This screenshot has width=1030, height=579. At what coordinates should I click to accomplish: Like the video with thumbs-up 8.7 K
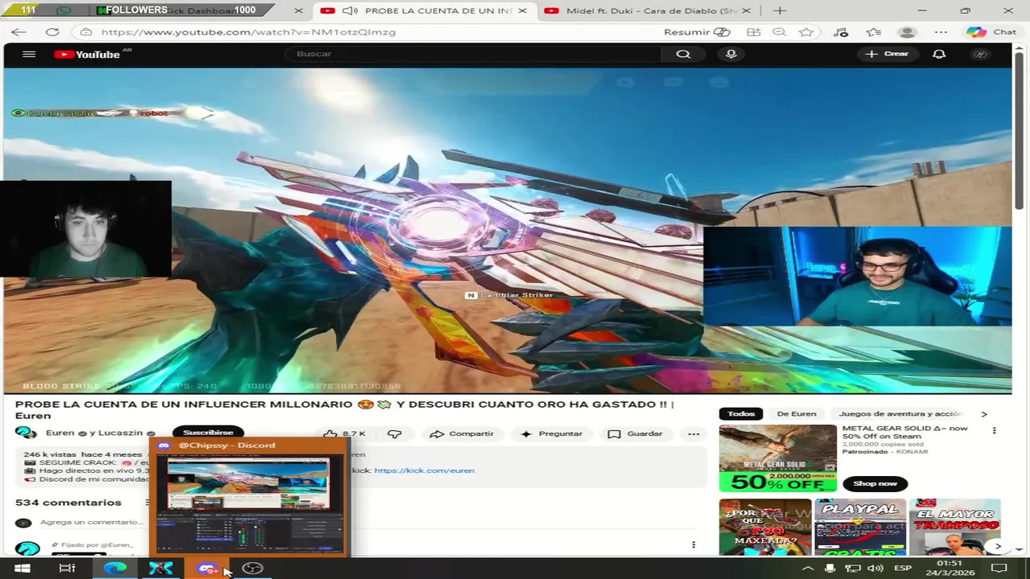pos(344,433)
